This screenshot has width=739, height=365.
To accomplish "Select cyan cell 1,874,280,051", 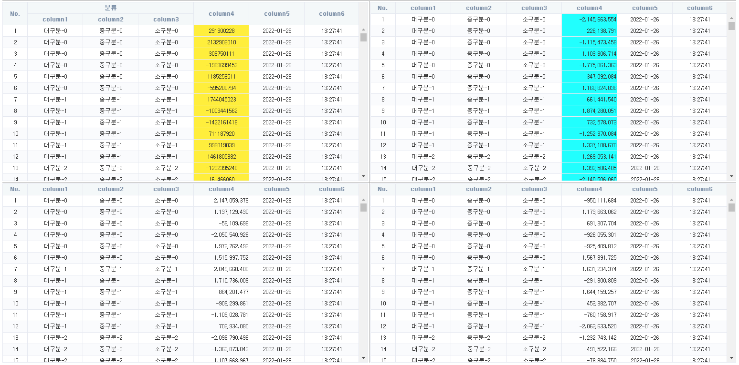I will coord(590,111).
